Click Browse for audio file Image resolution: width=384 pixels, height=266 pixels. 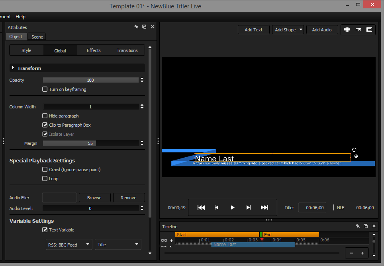pyautogui.click(x=94, y=198)
